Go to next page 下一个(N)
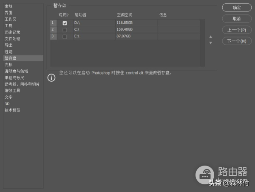 pos(237,41)
